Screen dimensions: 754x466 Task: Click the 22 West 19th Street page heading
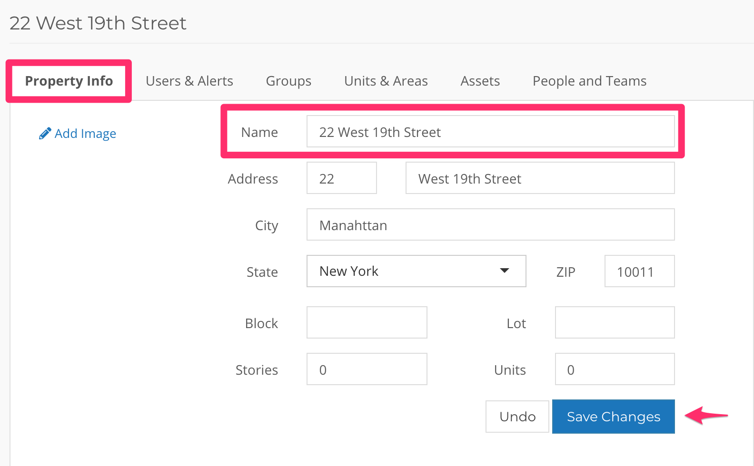98,23
